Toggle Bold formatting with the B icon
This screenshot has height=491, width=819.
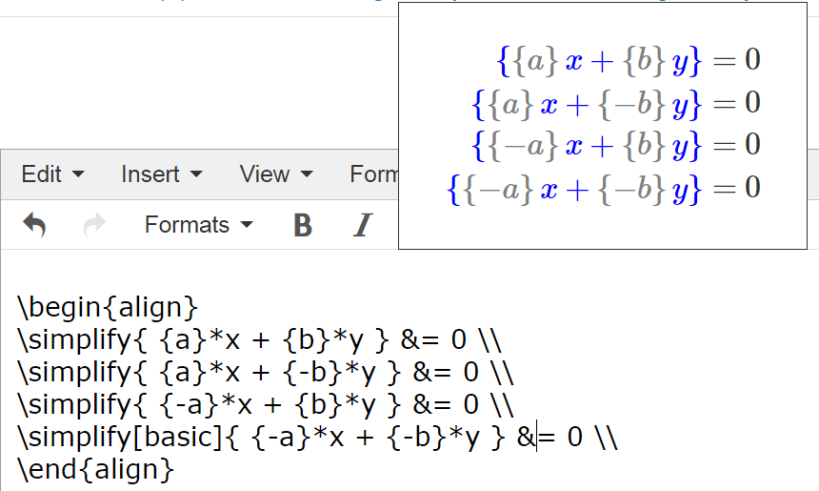(x=303, y=225)
